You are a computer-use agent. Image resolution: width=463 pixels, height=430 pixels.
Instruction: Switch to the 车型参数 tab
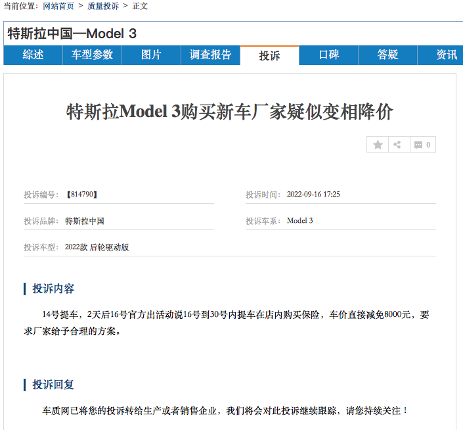click(92, 55)
